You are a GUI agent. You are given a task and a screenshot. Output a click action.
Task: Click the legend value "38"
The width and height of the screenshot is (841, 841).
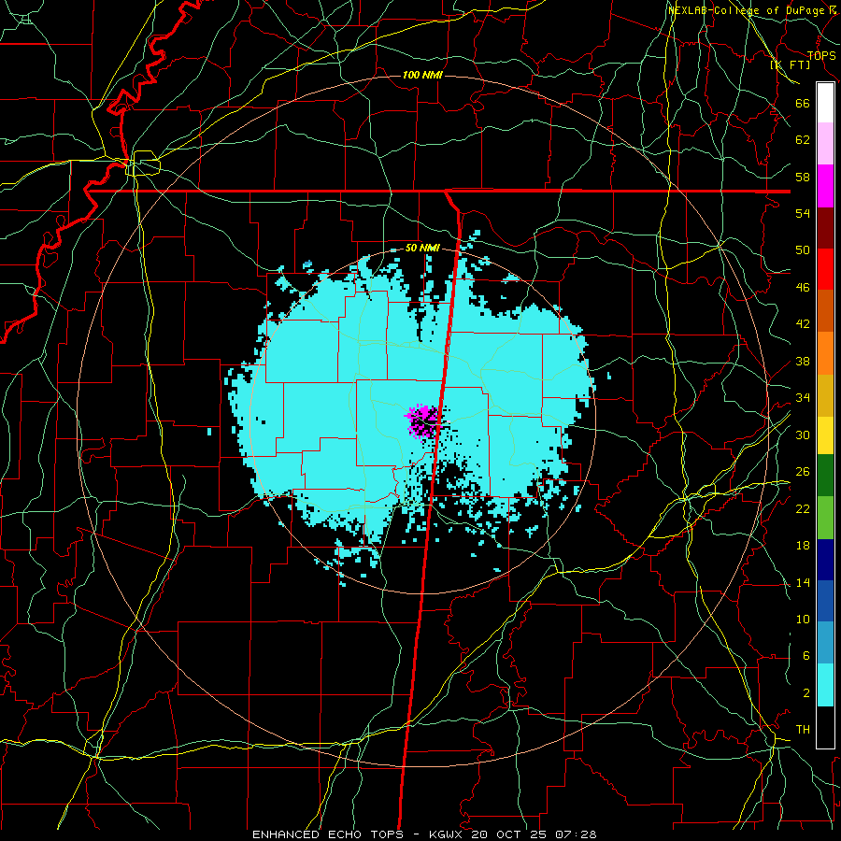[x=803, y=362]
